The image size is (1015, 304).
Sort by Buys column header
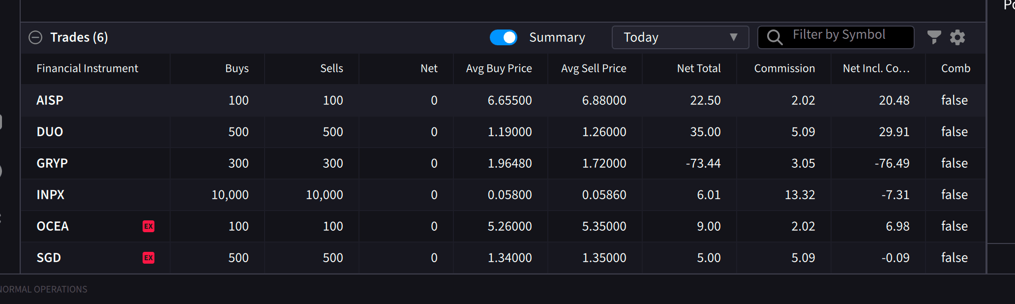pos(237,68)
